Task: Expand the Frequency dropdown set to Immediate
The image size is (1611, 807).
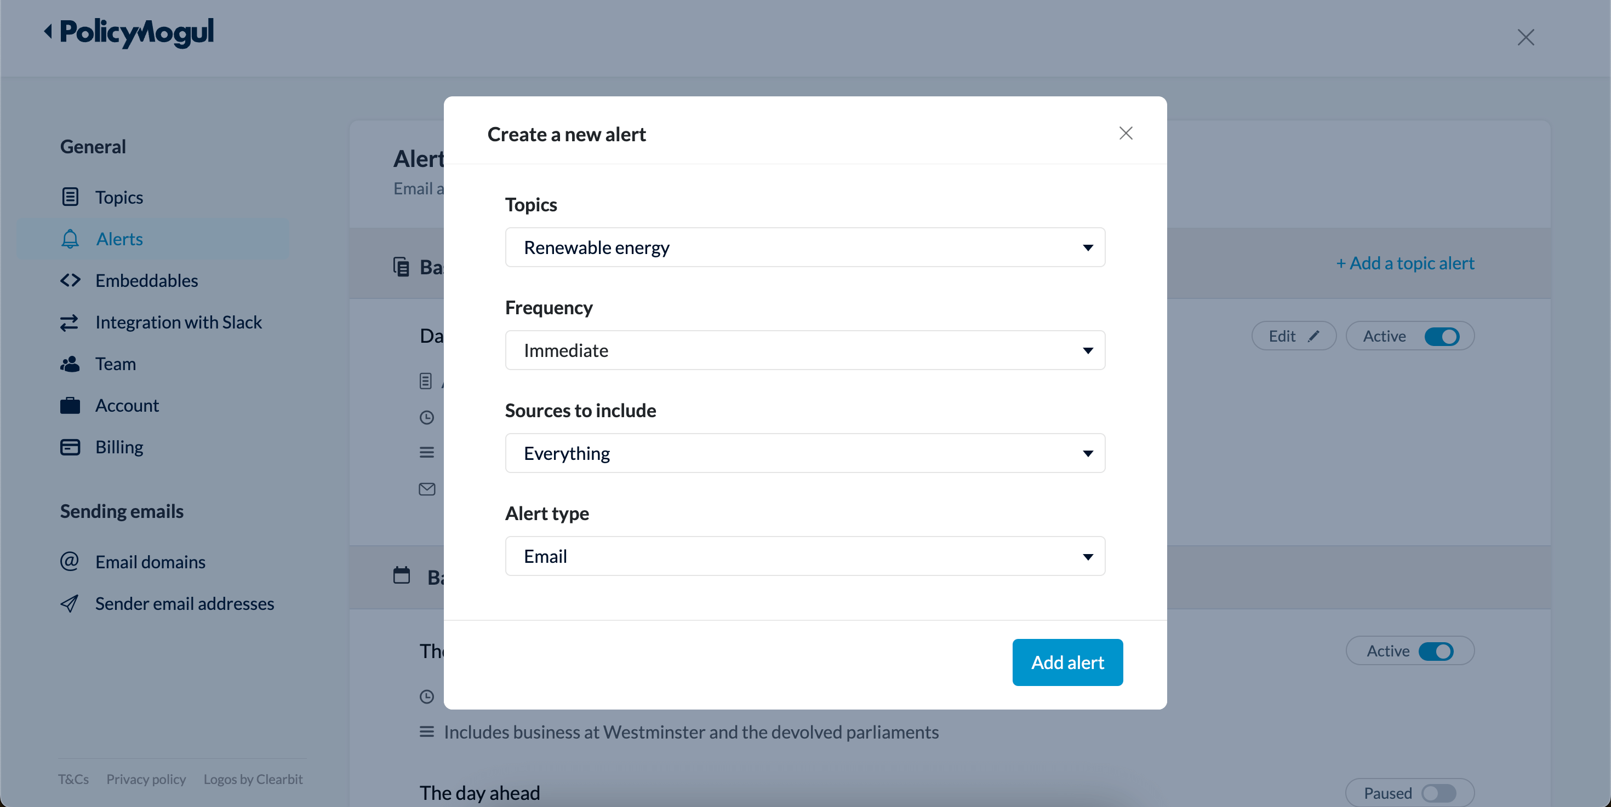Action: point(805,350)
